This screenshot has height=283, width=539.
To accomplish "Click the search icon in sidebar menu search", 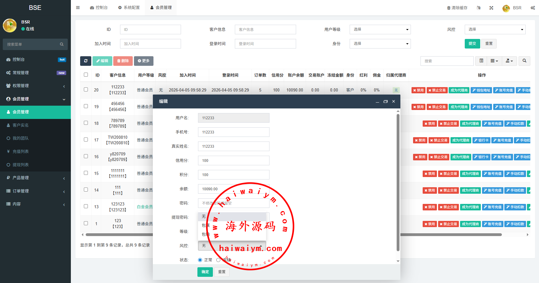I will (62, 44).
